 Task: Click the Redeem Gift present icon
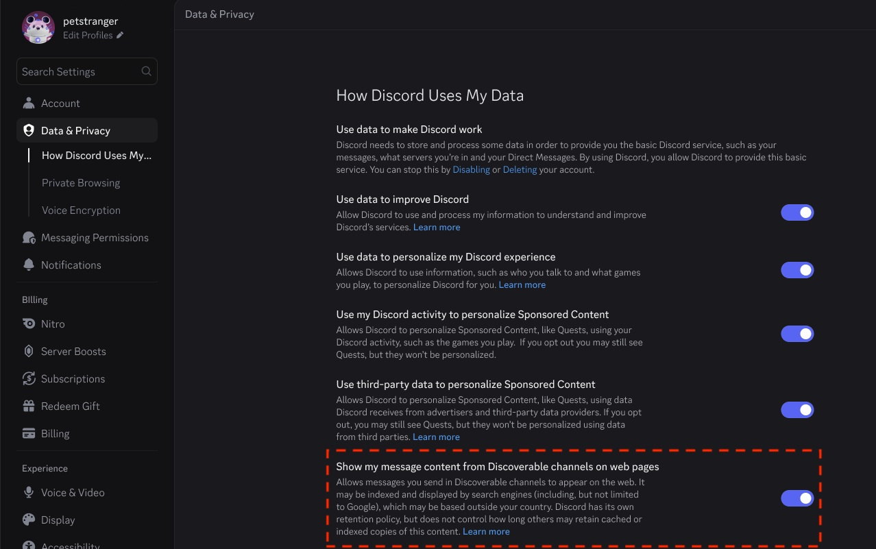pyautogui.click(x=29, y=406)
